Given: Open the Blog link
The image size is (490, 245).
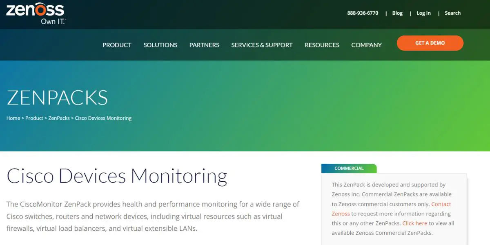Looking at the screenshot, I should click(397, 13).
